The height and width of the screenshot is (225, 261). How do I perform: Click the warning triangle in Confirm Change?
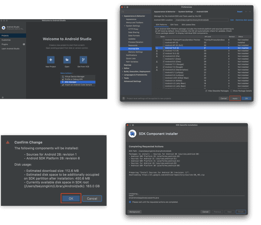(x=8, y=142)
